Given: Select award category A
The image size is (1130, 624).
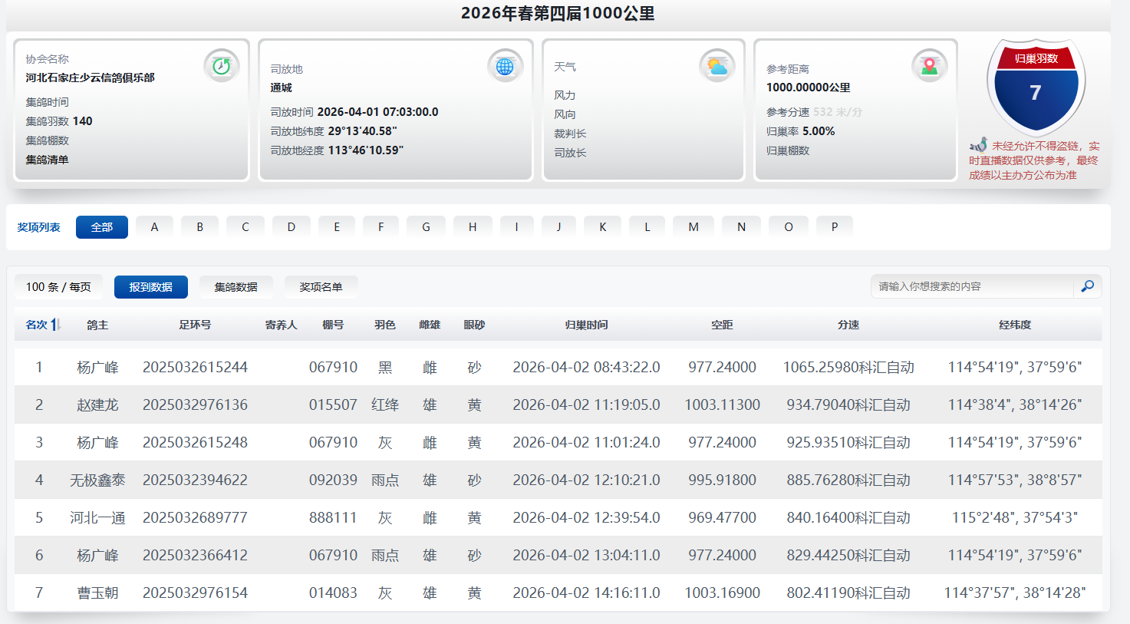Looking at the screenshot, I should (154, 227).
